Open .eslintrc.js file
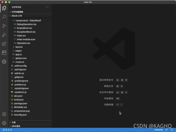Viewport: 176px width, 132px height. tap(30, 73)
